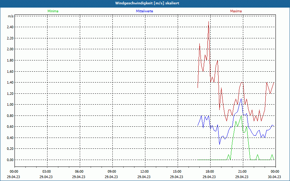This screenshot has width=290, height=181.
Task: Click the 0,80 y-axis value
Action: (10, 116)
